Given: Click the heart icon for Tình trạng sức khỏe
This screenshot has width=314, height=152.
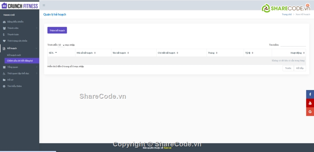Looking at the screenshot, I should [x=4, y=41].
